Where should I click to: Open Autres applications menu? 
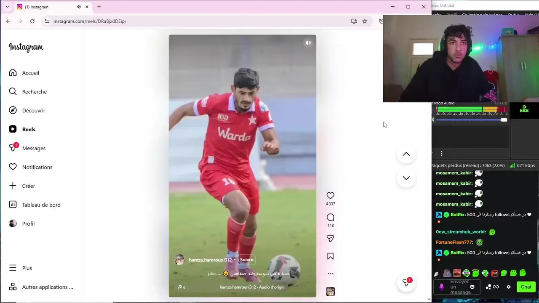(41, 287)
